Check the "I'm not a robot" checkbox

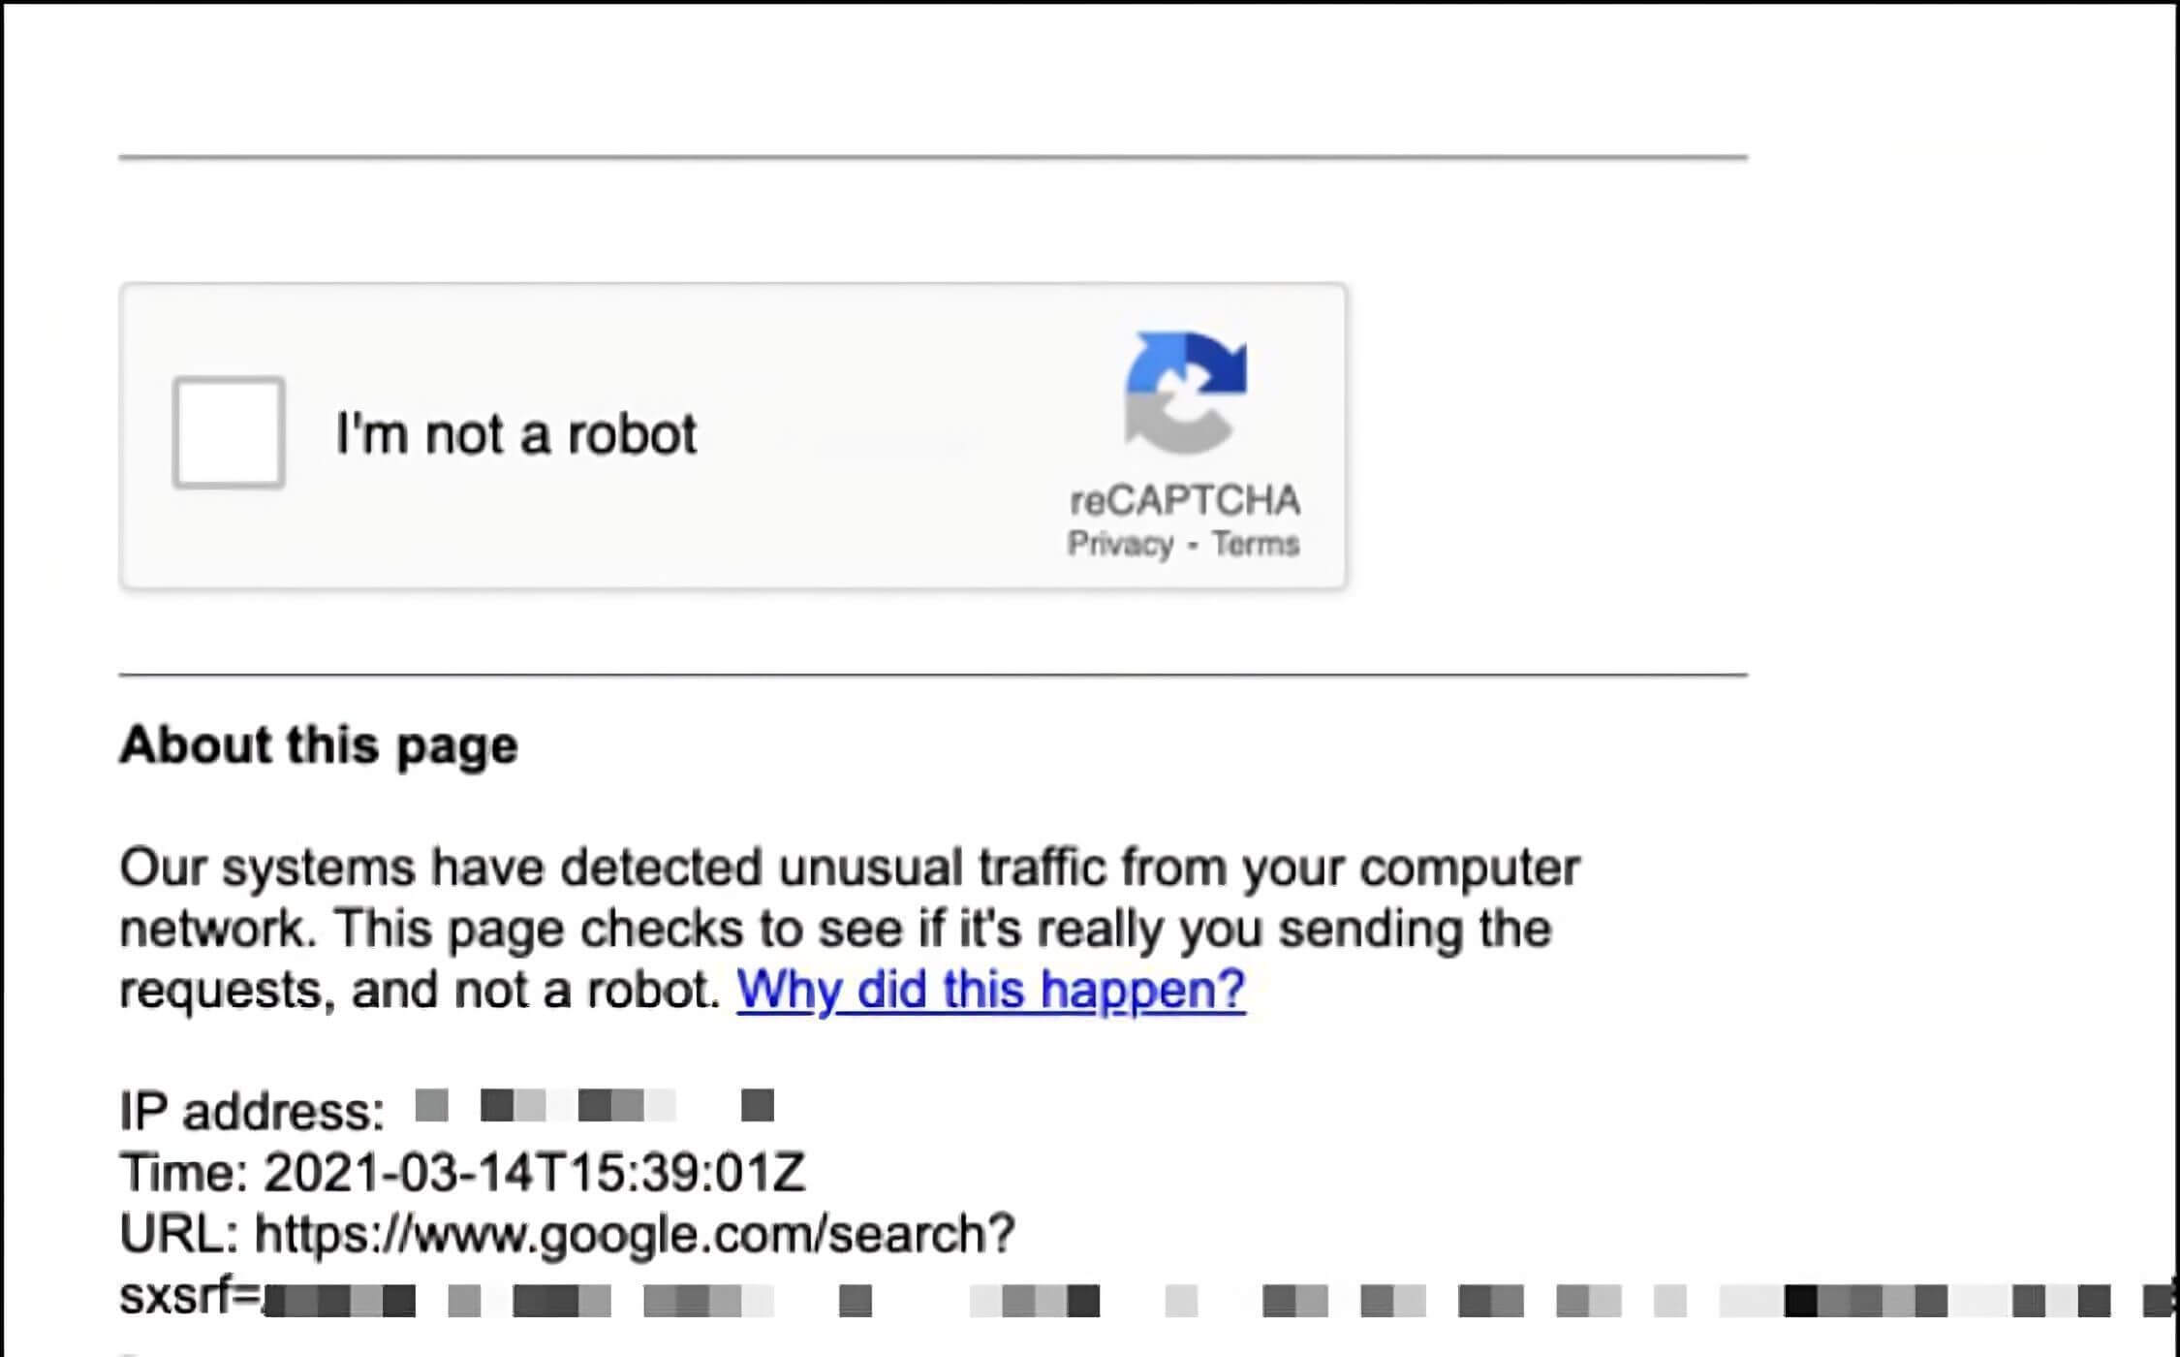(229, 432)
